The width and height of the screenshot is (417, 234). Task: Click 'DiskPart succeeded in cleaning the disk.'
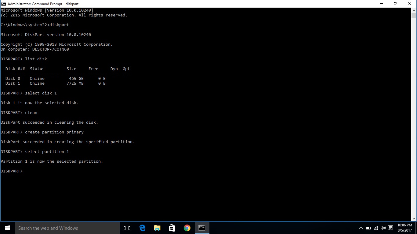(49, 122)
